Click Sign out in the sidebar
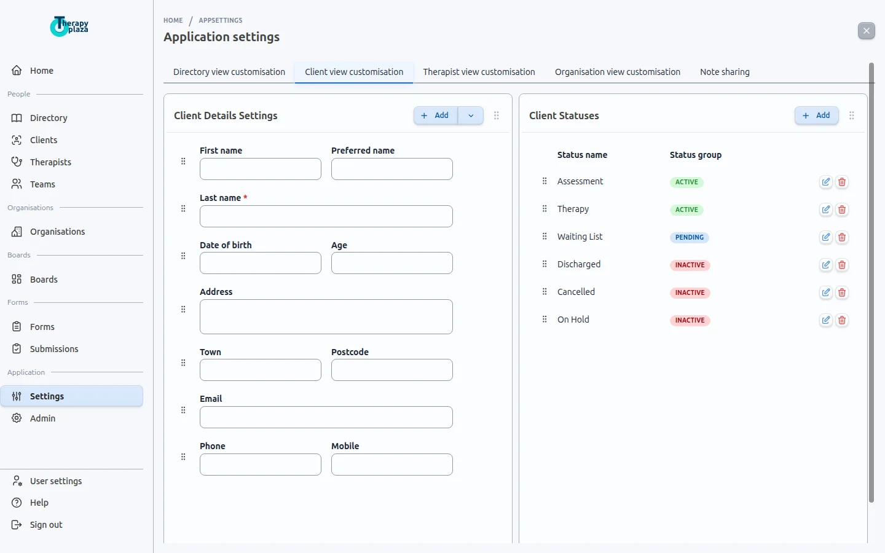 click(72, 525)
